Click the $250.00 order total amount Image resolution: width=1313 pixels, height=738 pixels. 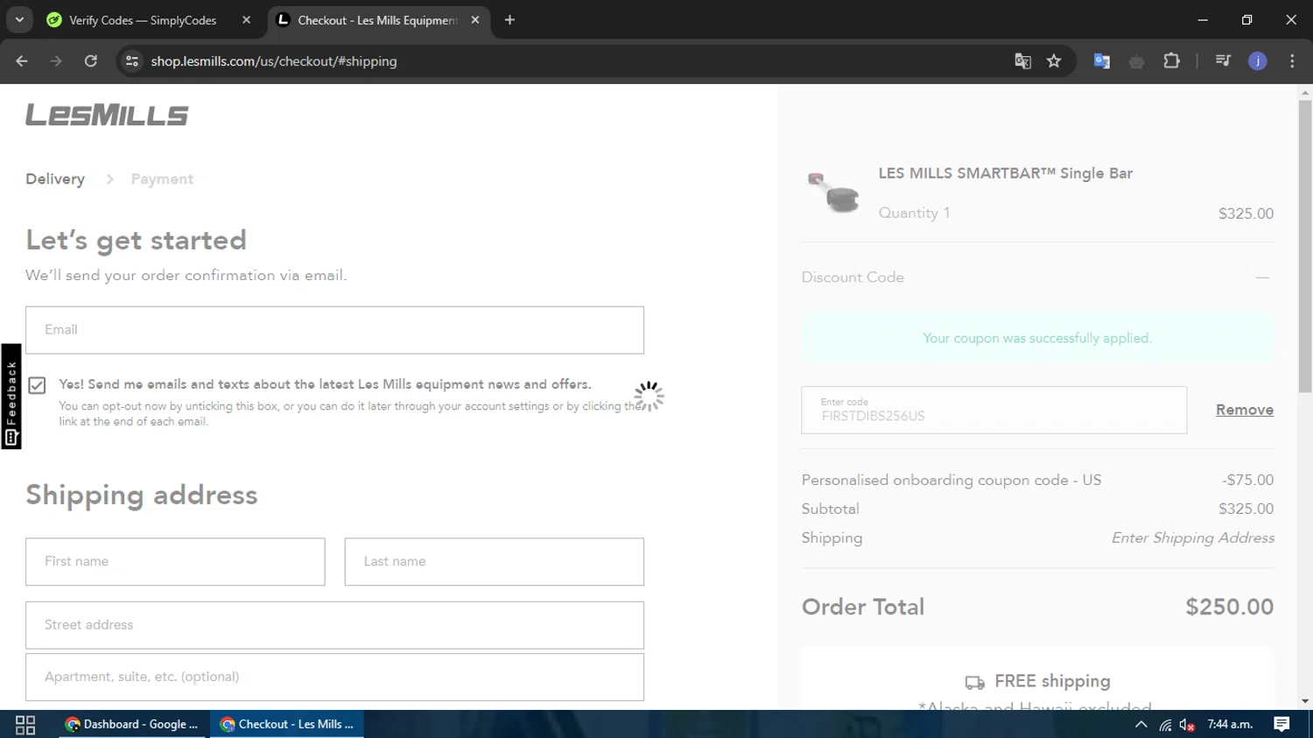[1229, 607]
